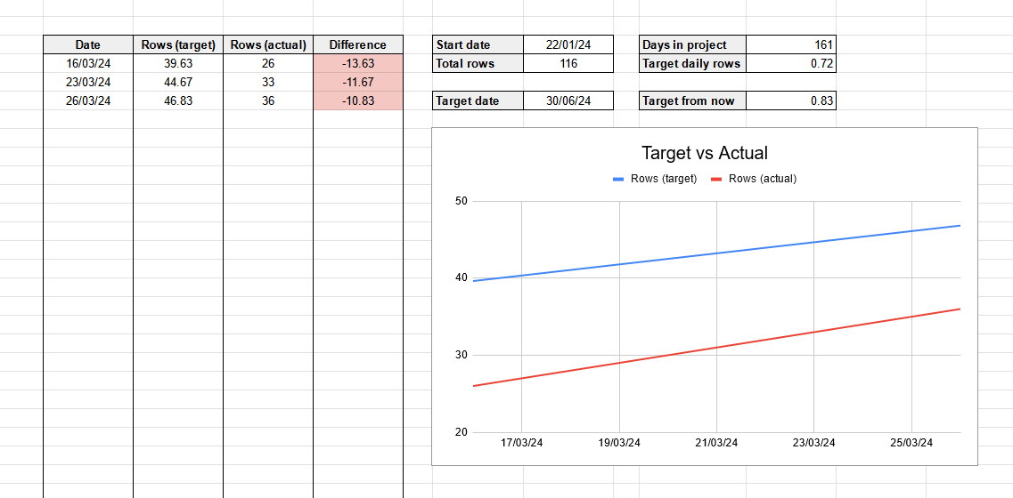Click the y-axis label 40
1013x498 pixels.
tap(460, 278)
